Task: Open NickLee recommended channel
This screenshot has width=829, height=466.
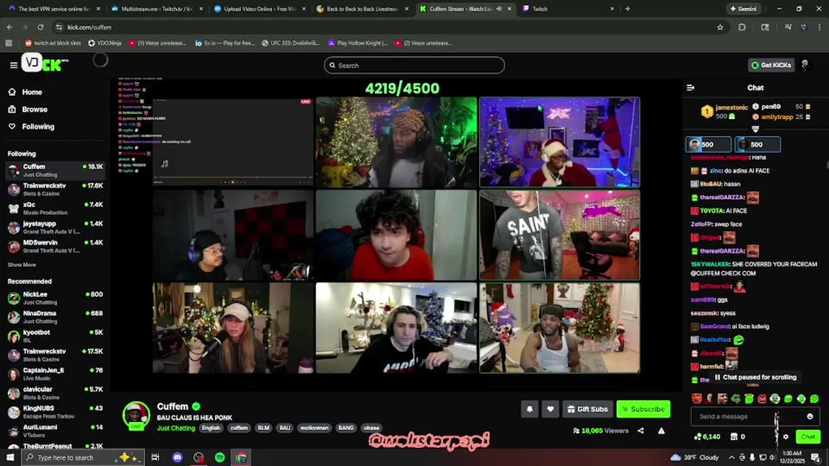Action: pyautogui.click(x=55, y=298)
